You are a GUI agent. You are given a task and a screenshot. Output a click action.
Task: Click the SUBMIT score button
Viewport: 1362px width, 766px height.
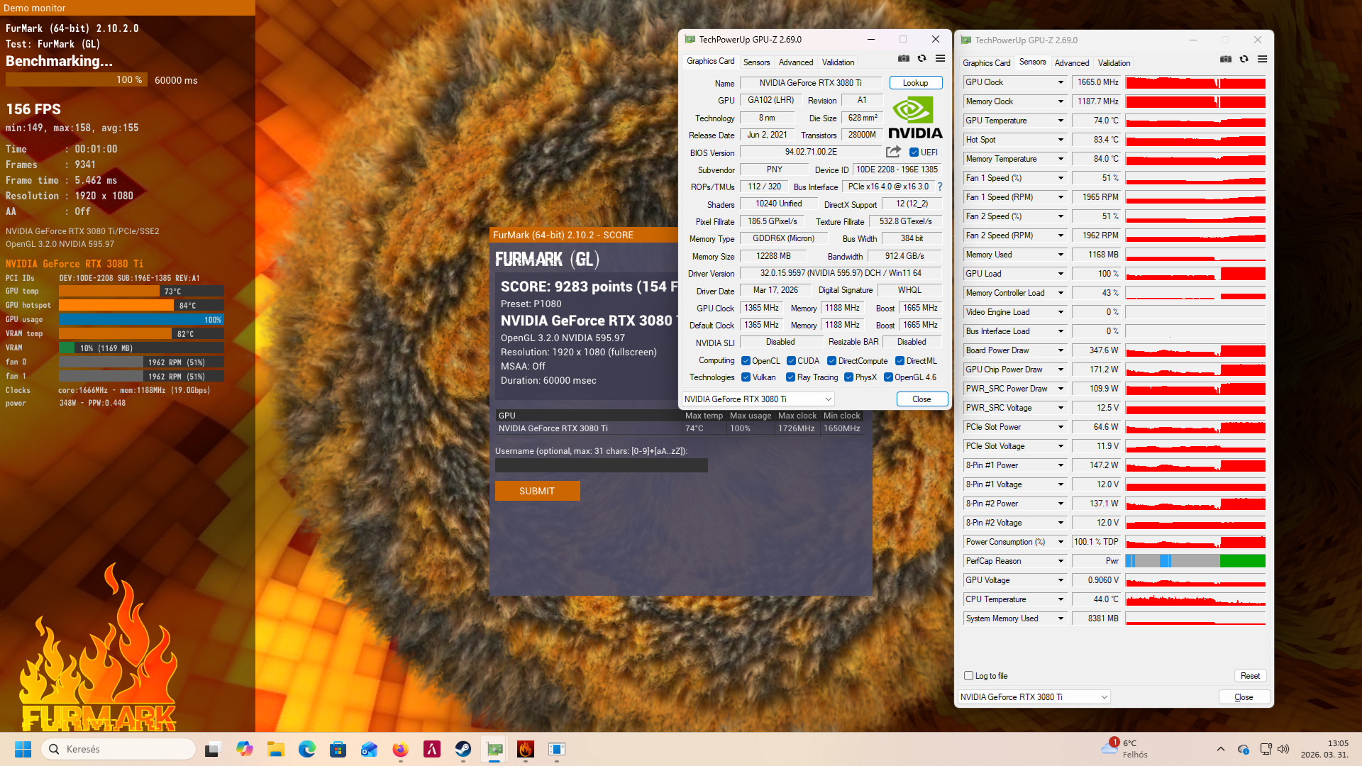(x=537, y=491)
